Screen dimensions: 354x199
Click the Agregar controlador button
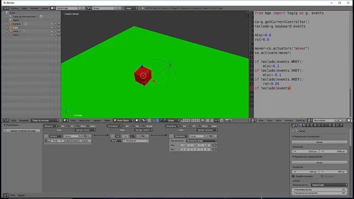click(144, 130)
